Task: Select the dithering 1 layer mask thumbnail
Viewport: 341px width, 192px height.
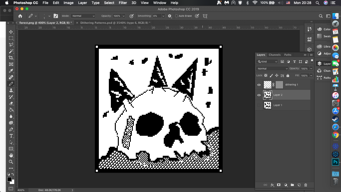Action: (279, 85)
